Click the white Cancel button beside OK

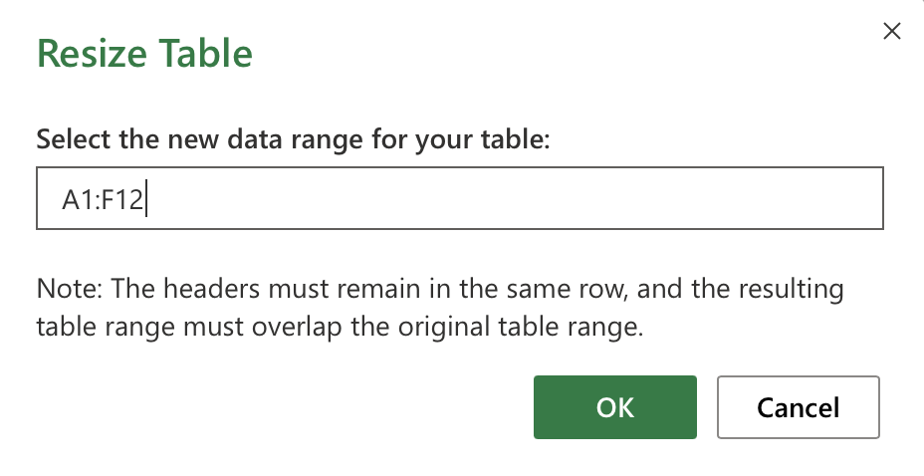tap(798, 407)
